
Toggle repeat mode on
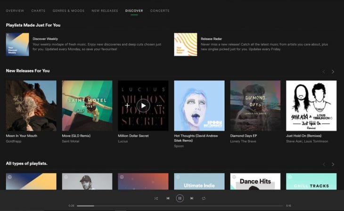[x=204, y=198]
